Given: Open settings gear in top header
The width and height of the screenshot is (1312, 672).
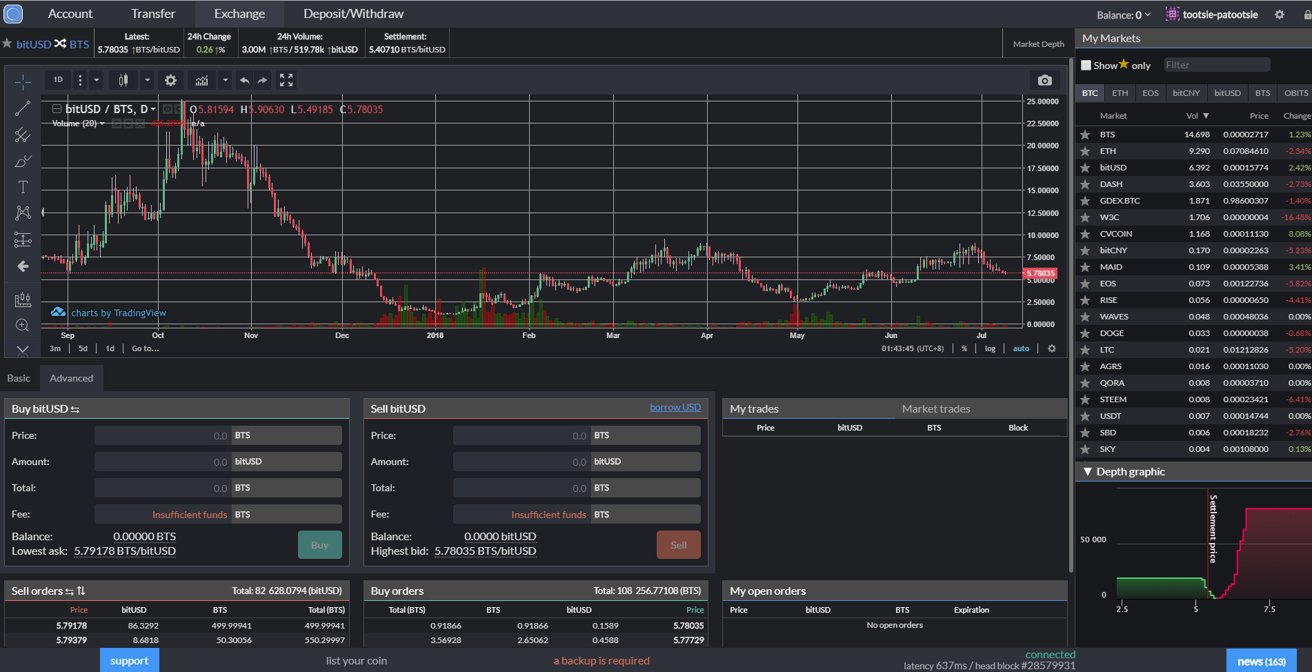Looking at the screenshot, I should (1280, 14).
